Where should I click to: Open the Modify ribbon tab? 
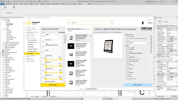tap(90, 4)
